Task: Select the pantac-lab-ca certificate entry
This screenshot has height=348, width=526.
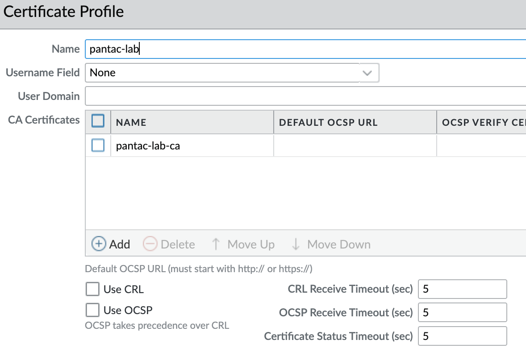Action: pos(148,146)
